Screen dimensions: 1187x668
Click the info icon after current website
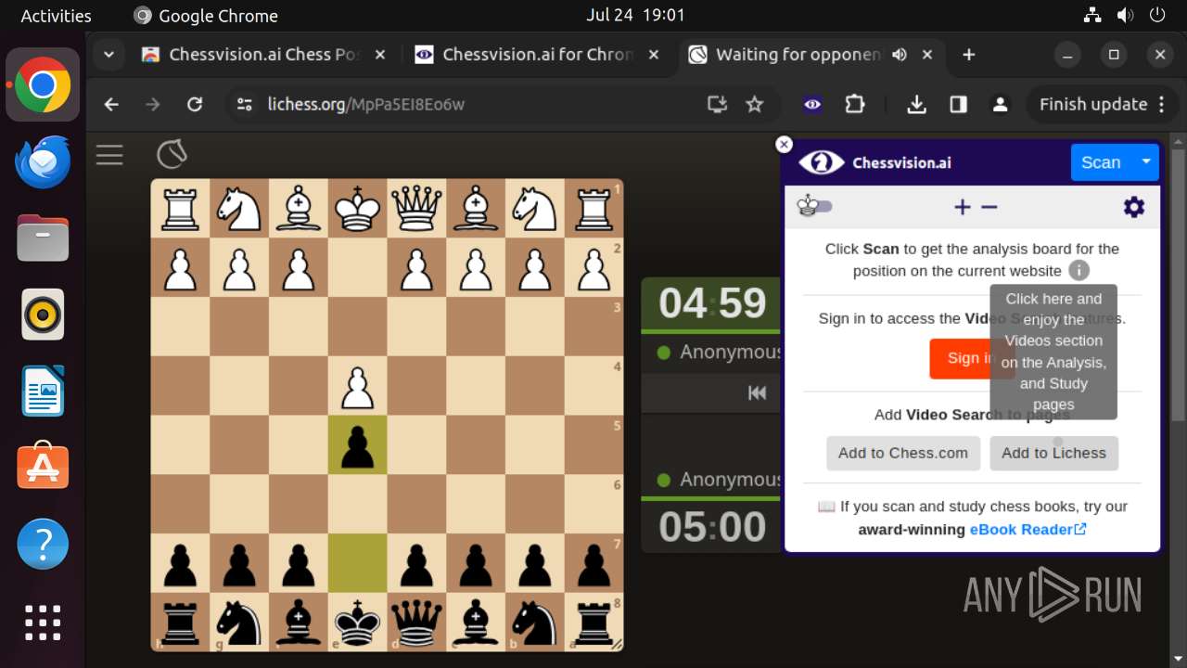[1078, 271]
